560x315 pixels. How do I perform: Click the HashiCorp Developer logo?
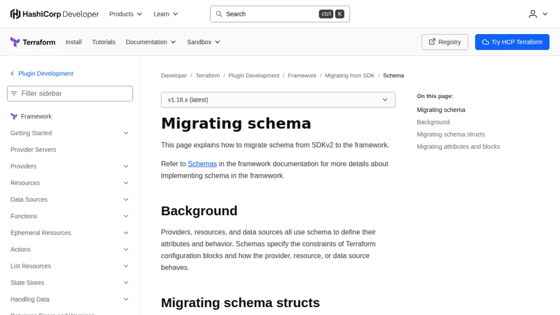[x=55, y=14]
